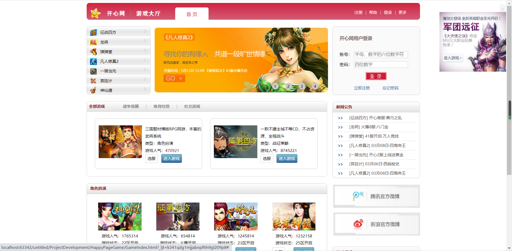This screenshot has height=251, width=512.
Task: Click the 凡人修真2 sidebar icon
Action: click(93, 61)
